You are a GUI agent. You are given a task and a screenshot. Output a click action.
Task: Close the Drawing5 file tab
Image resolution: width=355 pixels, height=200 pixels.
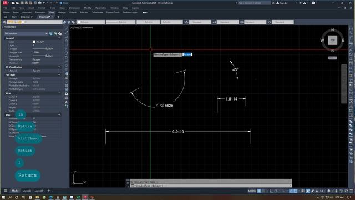click(53, 17)
